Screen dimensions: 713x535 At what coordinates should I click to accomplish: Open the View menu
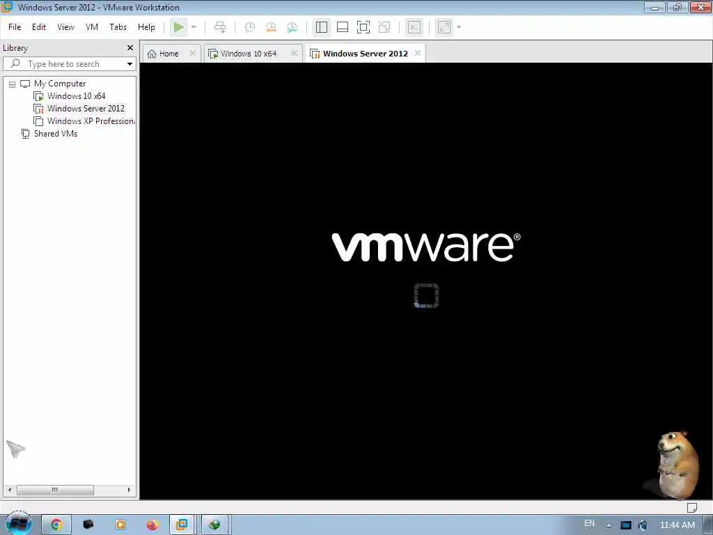point(65,27)
